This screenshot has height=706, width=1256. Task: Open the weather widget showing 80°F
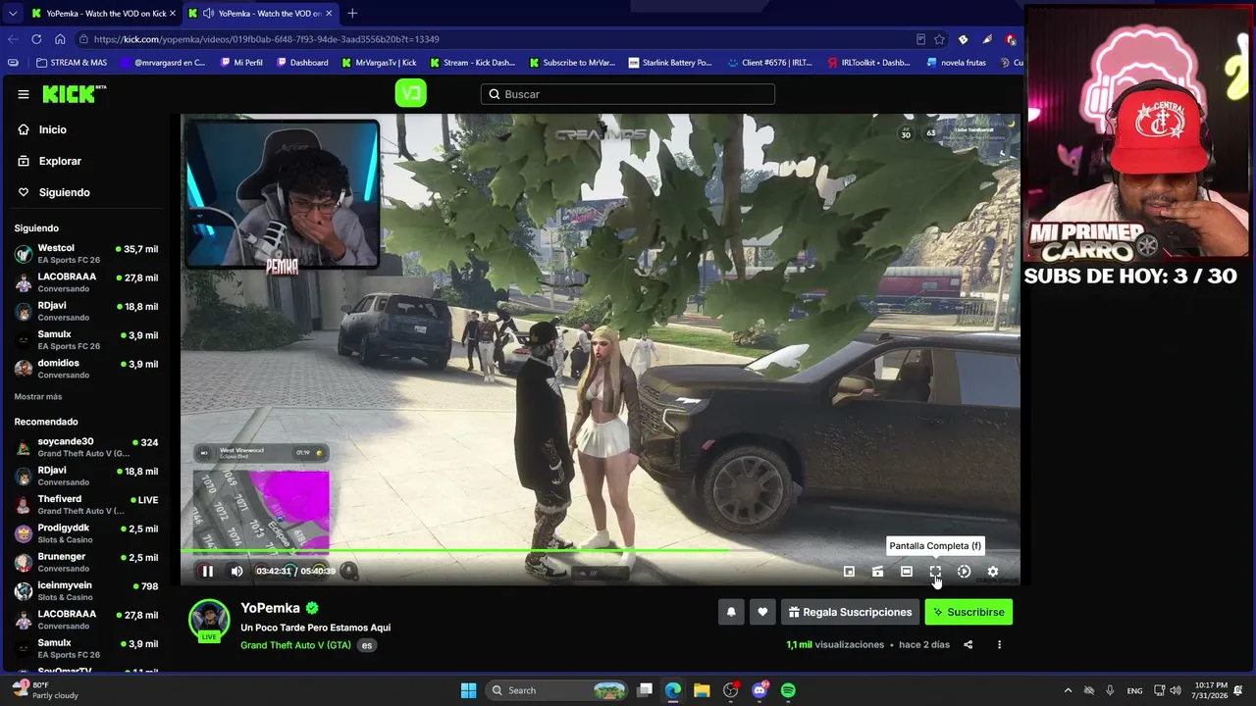pos(45,690)
